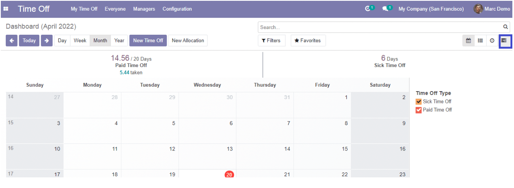This screenshot has height=188, width=514.
Task: Switch to activity view clock icon
Action: (x=492, y=40)
